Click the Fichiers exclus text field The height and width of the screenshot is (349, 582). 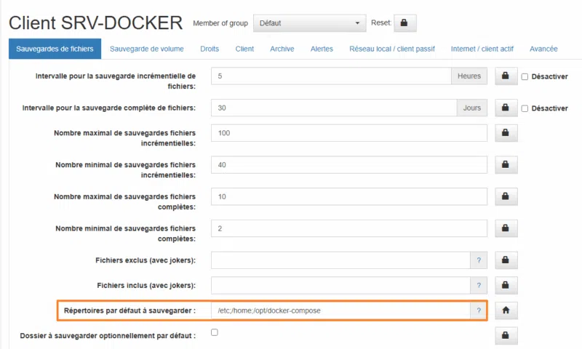[340, 260]
